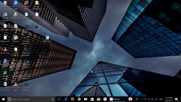Select the Windows10 document on desktop
181x102 pixels.
(x=5, y=39)
